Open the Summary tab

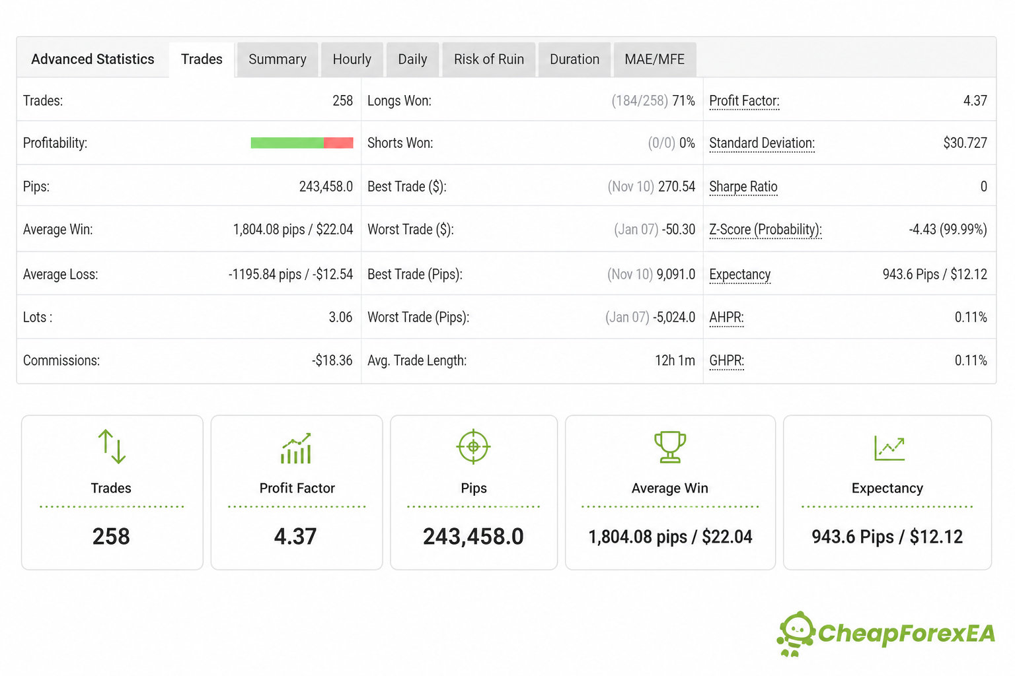[278, 59]
